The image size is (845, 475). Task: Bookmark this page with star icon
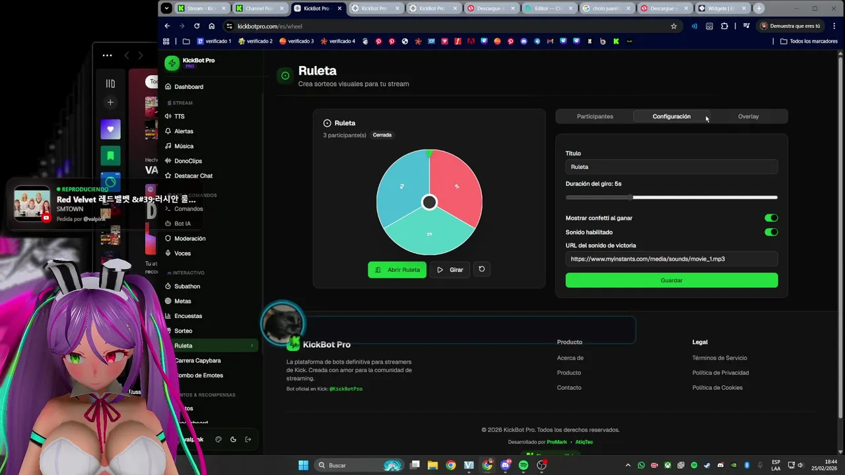673,26
